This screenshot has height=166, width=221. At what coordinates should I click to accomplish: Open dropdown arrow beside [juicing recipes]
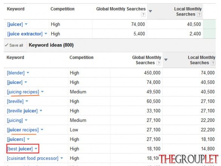42,92
